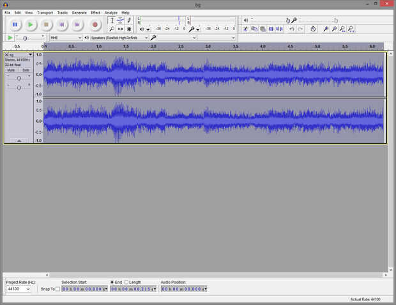Open the Analyze menu
Viewport: 396px width, 305px height.
111,13
